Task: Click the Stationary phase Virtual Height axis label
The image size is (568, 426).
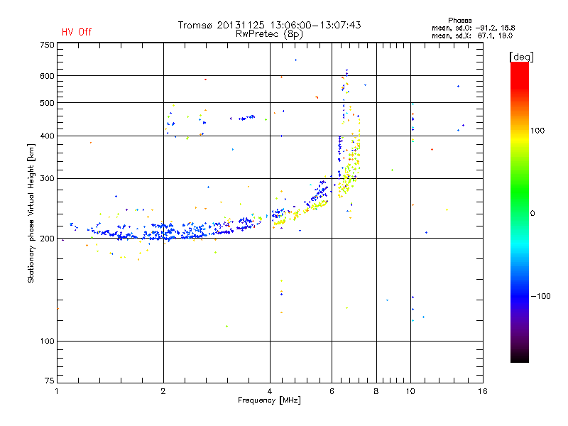Action: [31, 213]
